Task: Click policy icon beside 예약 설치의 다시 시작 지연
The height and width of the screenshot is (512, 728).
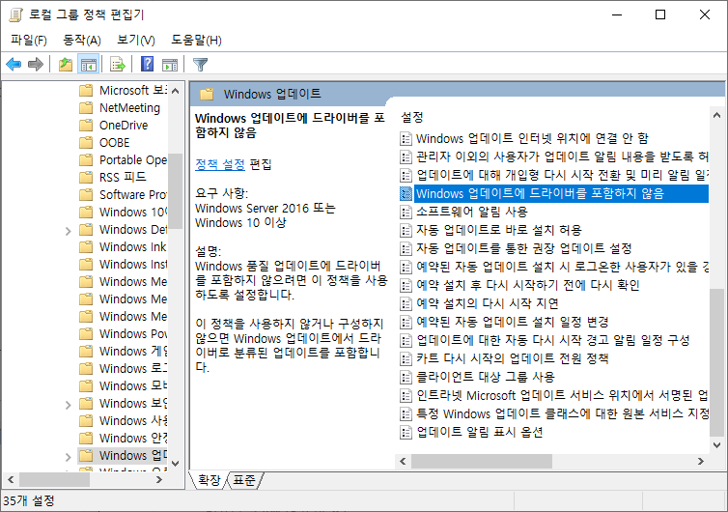Action: pos(406,303)
